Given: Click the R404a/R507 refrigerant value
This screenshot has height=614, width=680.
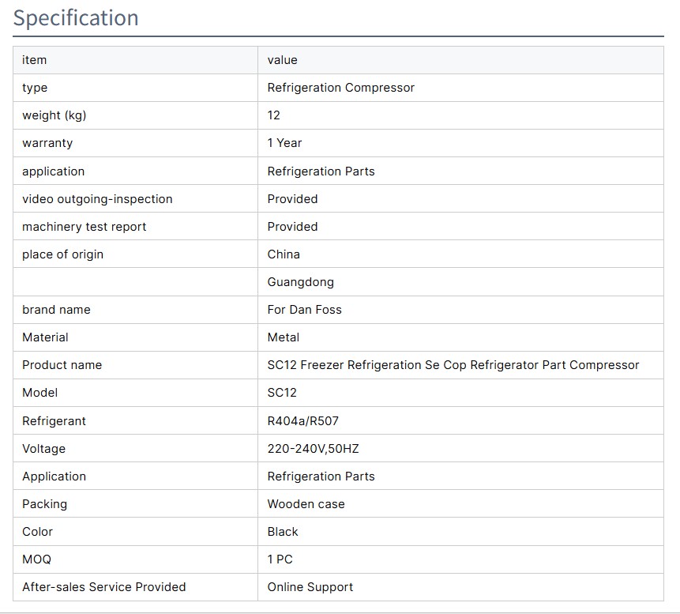Looking at the screenshot, I should 302,421.
